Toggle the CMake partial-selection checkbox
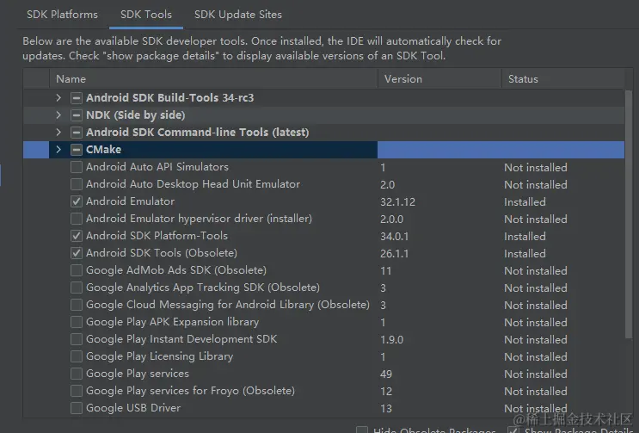The image size is (639, 433). point(77,150)
